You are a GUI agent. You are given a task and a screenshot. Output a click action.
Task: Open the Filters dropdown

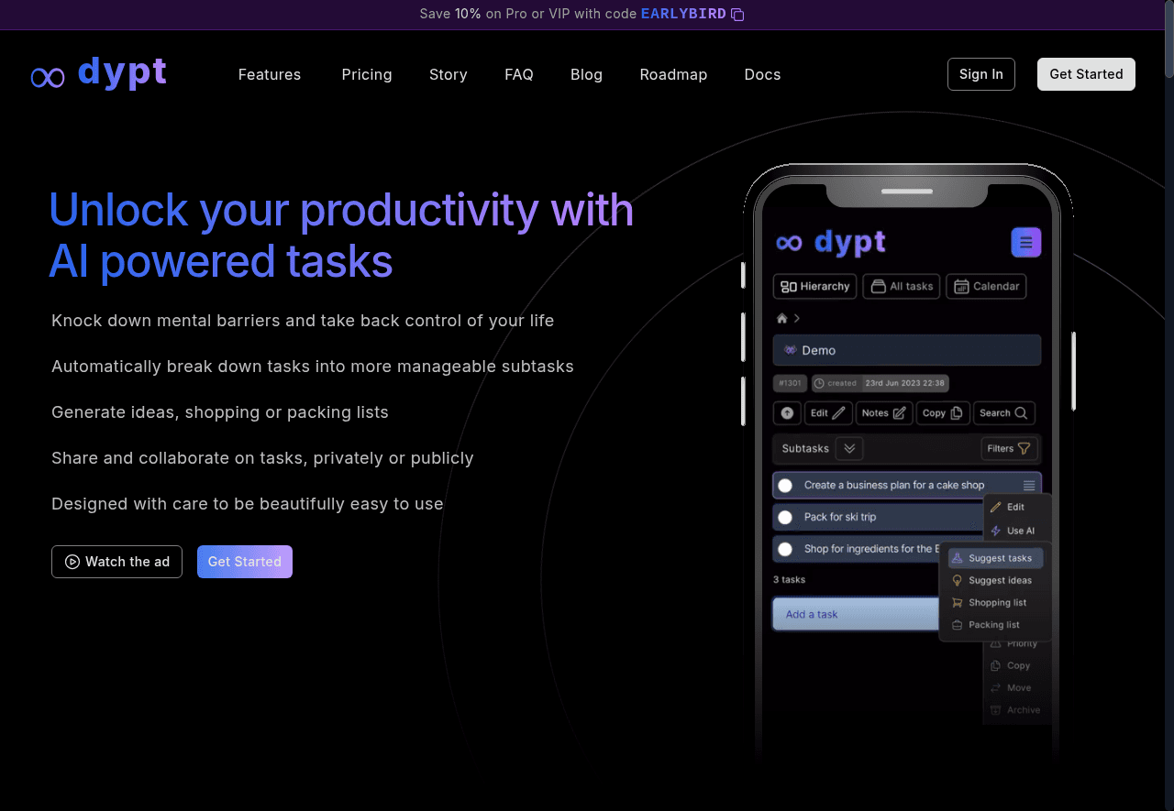point(1009,448)
